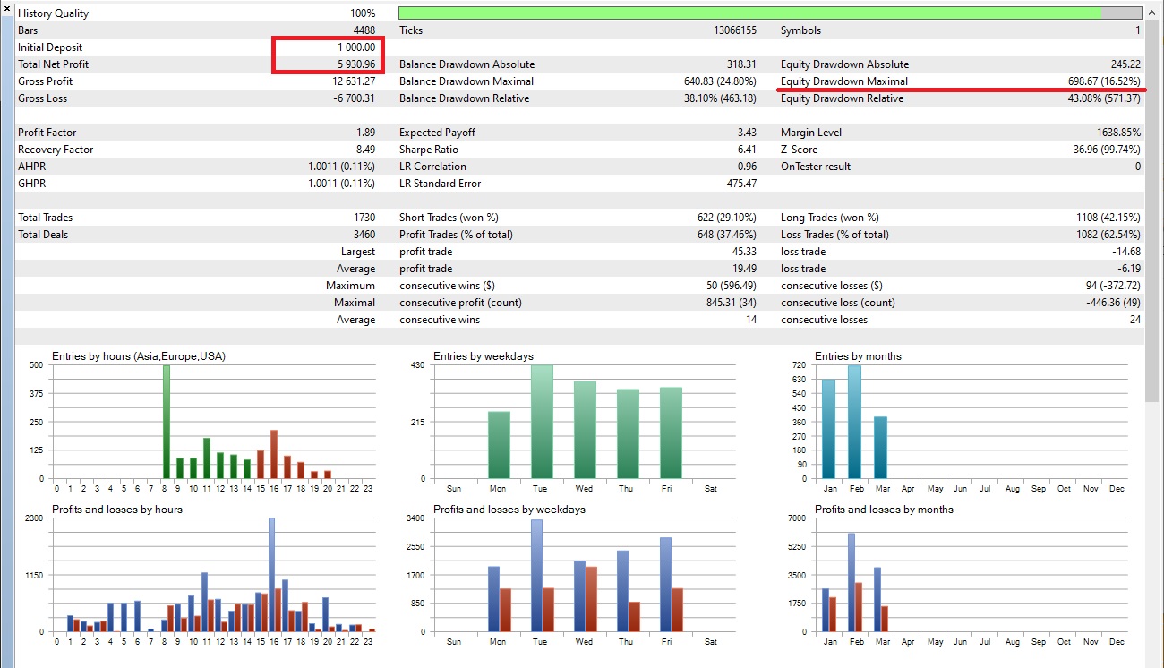Screen dimensions: 1164x668
Task: Click the Tue bar in Entries by weekdays
Action: point(542,422)
